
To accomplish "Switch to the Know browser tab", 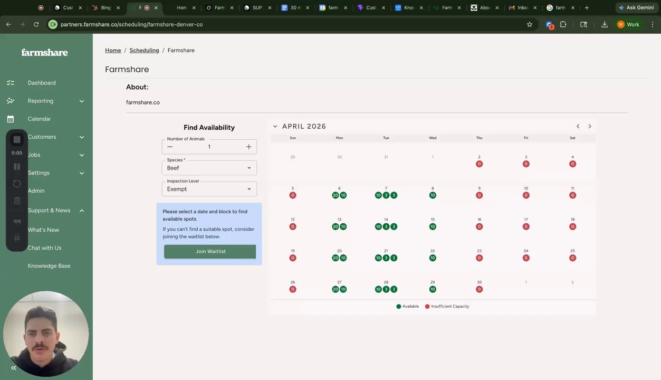I will pyautogui.click(x=409, y=8).
